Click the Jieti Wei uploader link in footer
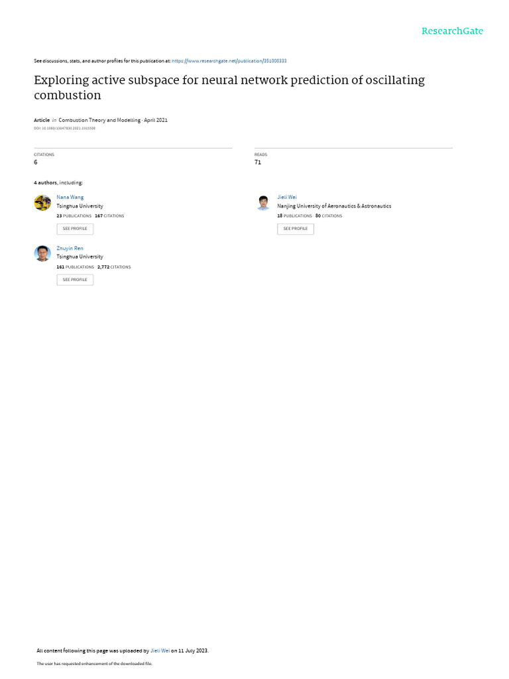This screenshot has height=679, width=509. (x=160, y=650)
